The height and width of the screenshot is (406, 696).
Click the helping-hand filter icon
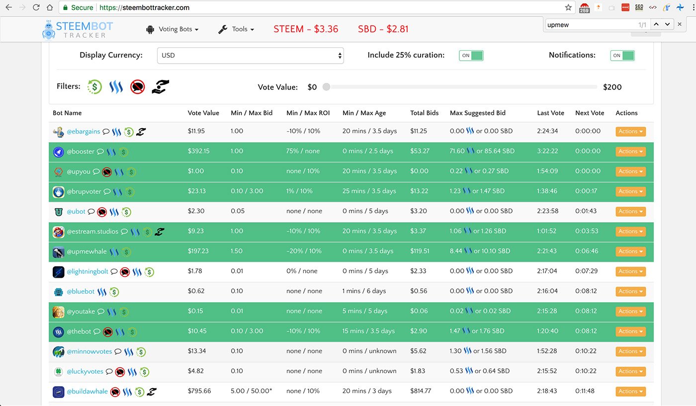pyautogui.click(x=160, y=86)
